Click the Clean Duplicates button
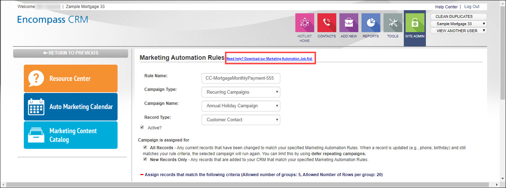 coord(459,16)
